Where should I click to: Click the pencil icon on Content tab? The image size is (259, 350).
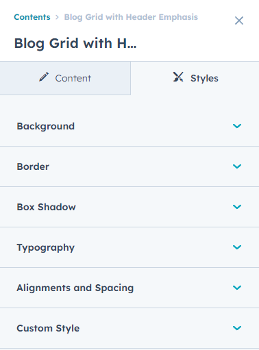[x=44, y=77]
